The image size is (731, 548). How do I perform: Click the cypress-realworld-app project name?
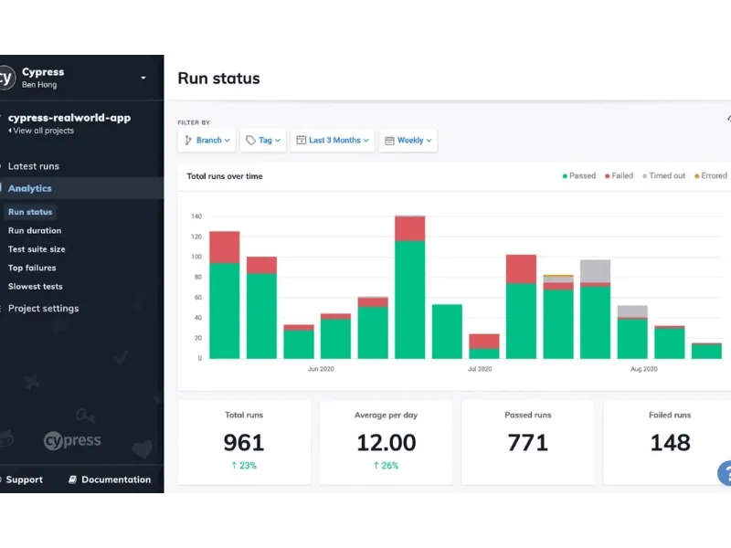point(69,118)
